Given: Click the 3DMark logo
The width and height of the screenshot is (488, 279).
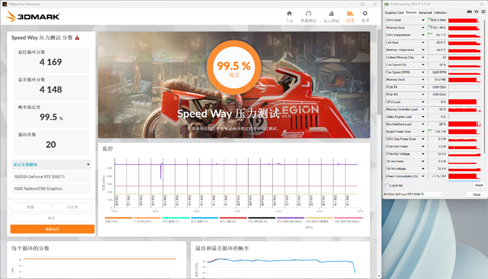Looking at the screenshot, I should click(33, 16).
